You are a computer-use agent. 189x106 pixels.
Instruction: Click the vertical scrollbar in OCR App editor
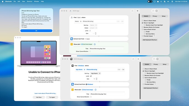[x=139, y=33]
